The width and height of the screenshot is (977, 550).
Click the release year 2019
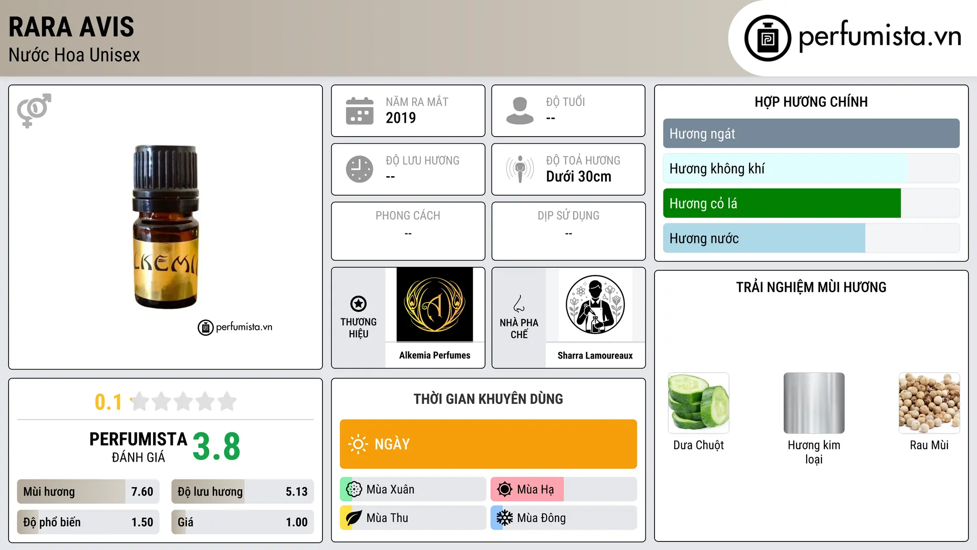click(x=401, y=118)
